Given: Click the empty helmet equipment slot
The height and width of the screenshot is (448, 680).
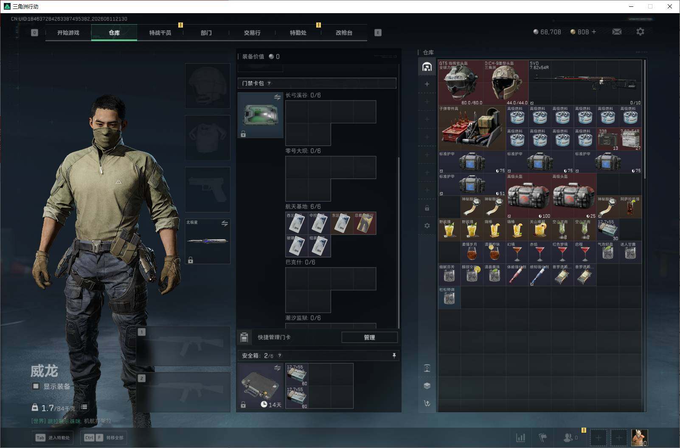Looking at the screenshot, I should tap(208, 86).
